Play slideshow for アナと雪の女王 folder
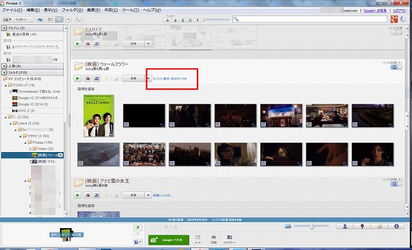This screenshot has height=250, width=412. 77,195
